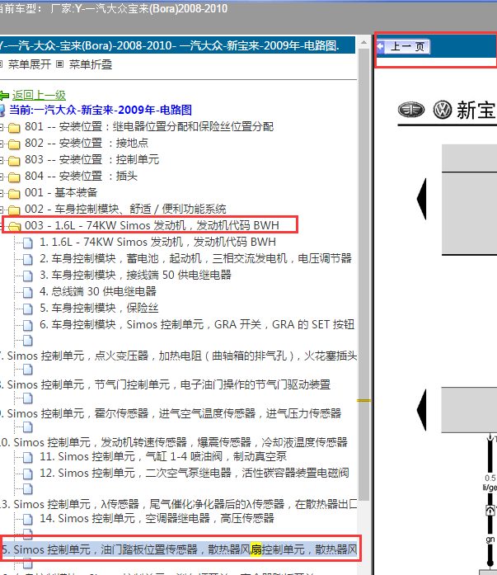Click tree panel scrollbar up arrow
Viewport: 497px width, 575px height.
(x=363, y=43)
